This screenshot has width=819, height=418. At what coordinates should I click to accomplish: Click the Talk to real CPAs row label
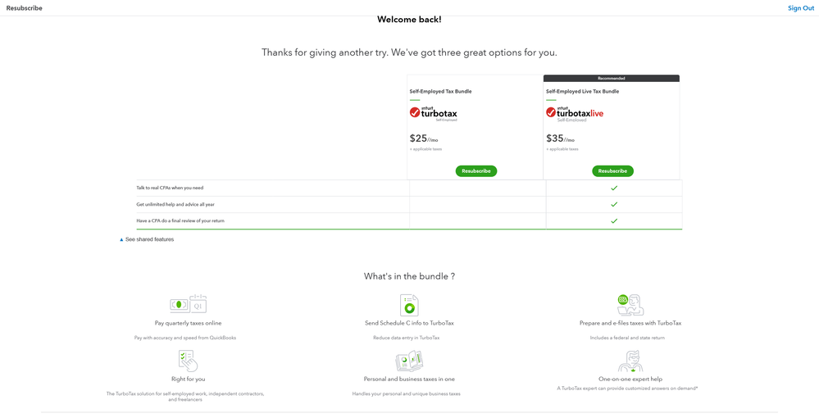point(170,188)
